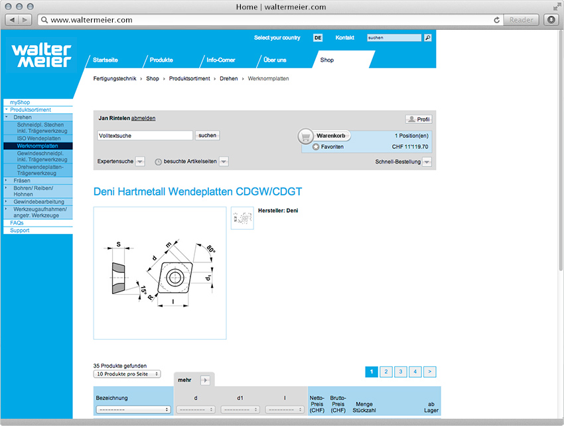The image size is (564, 426).
Task: Go to results page 4
Action: click(415, 372)
